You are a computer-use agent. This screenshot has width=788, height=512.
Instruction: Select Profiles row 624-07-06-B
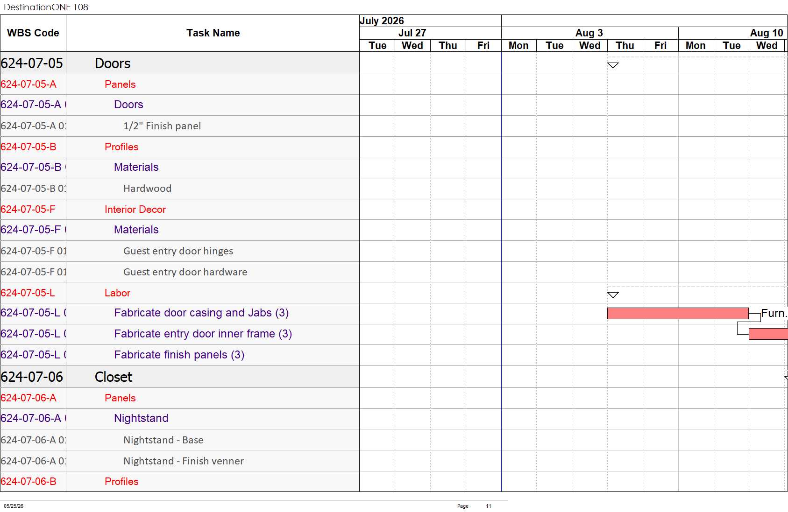coord(180,482)
